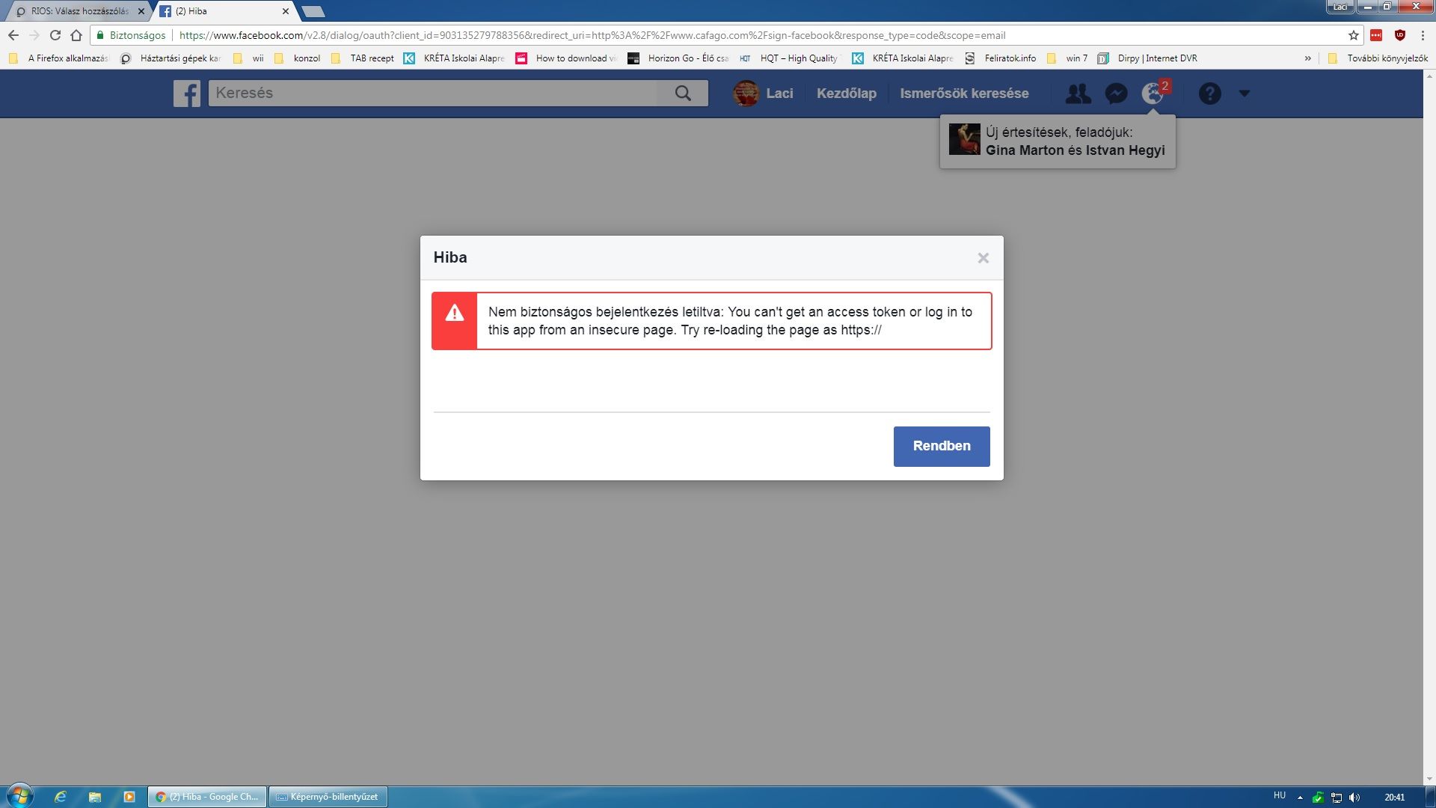Click Ismerősök keresése link
This screenshot has width=1436, height=808.
[964, 94]
